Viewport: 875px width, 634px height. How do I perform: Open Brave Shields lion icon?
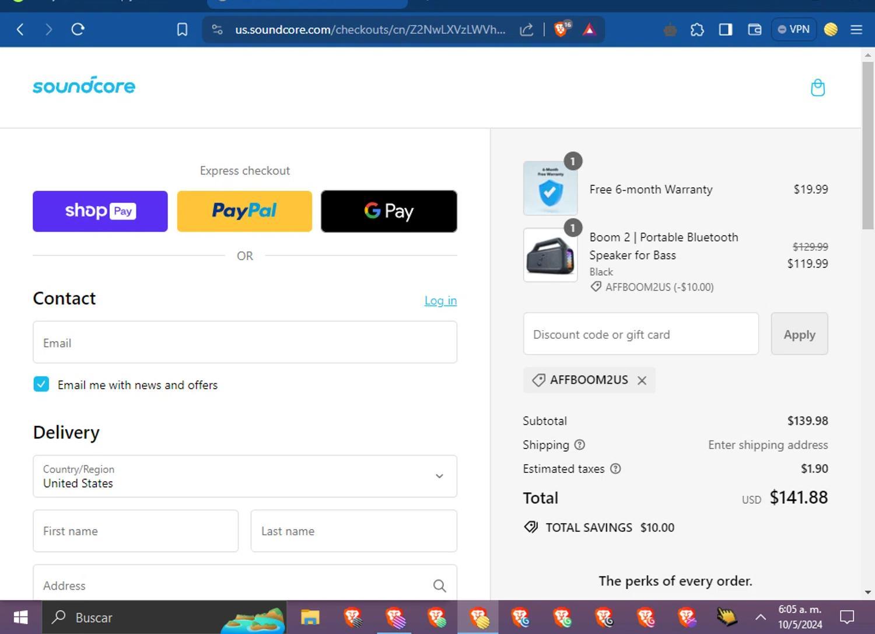[562, 29]
